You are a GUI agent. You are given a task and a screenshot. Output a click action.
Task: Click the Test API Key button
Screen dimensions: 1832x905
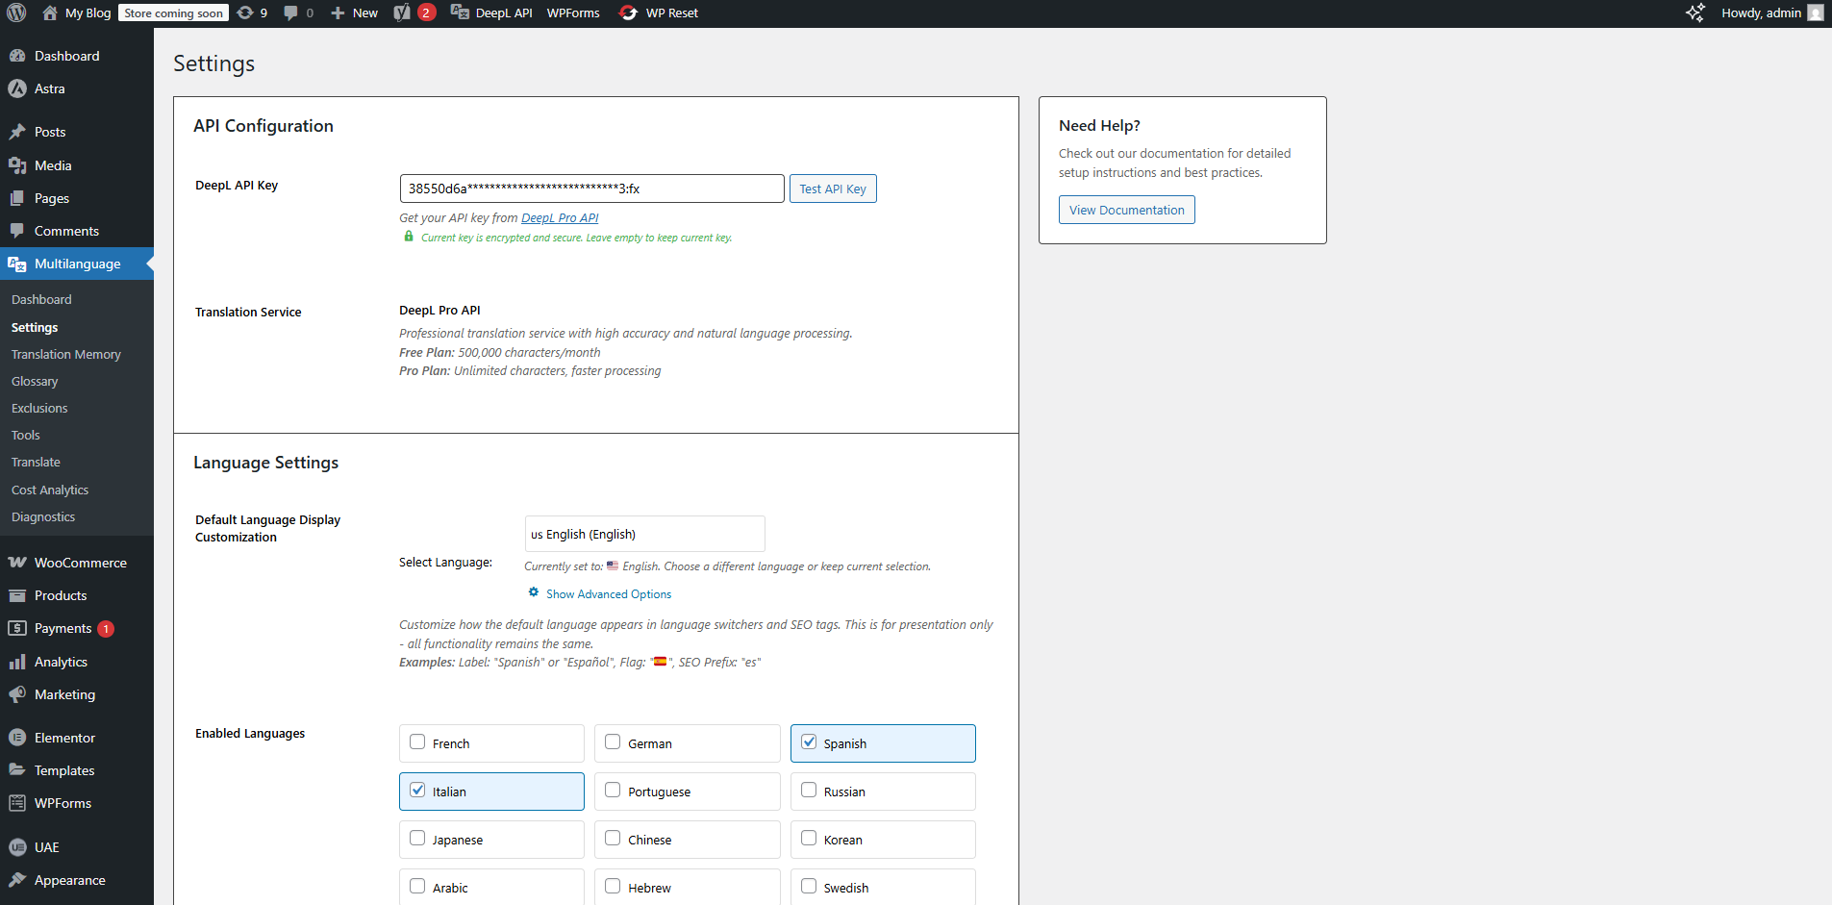coord(833,189)
